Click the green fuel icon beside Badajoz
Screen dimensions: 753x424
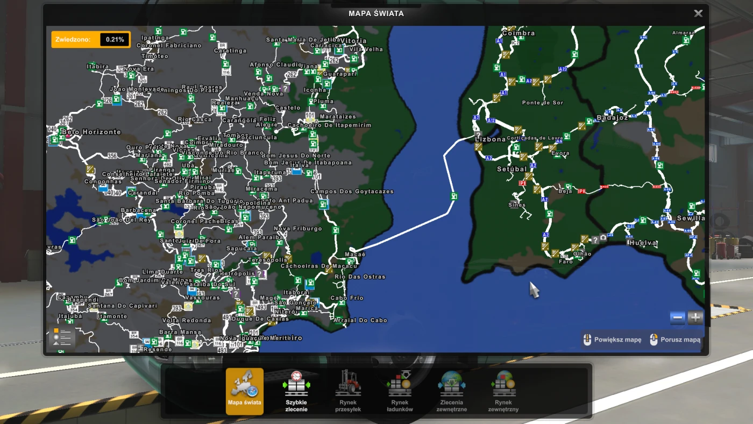pos(589,121)
